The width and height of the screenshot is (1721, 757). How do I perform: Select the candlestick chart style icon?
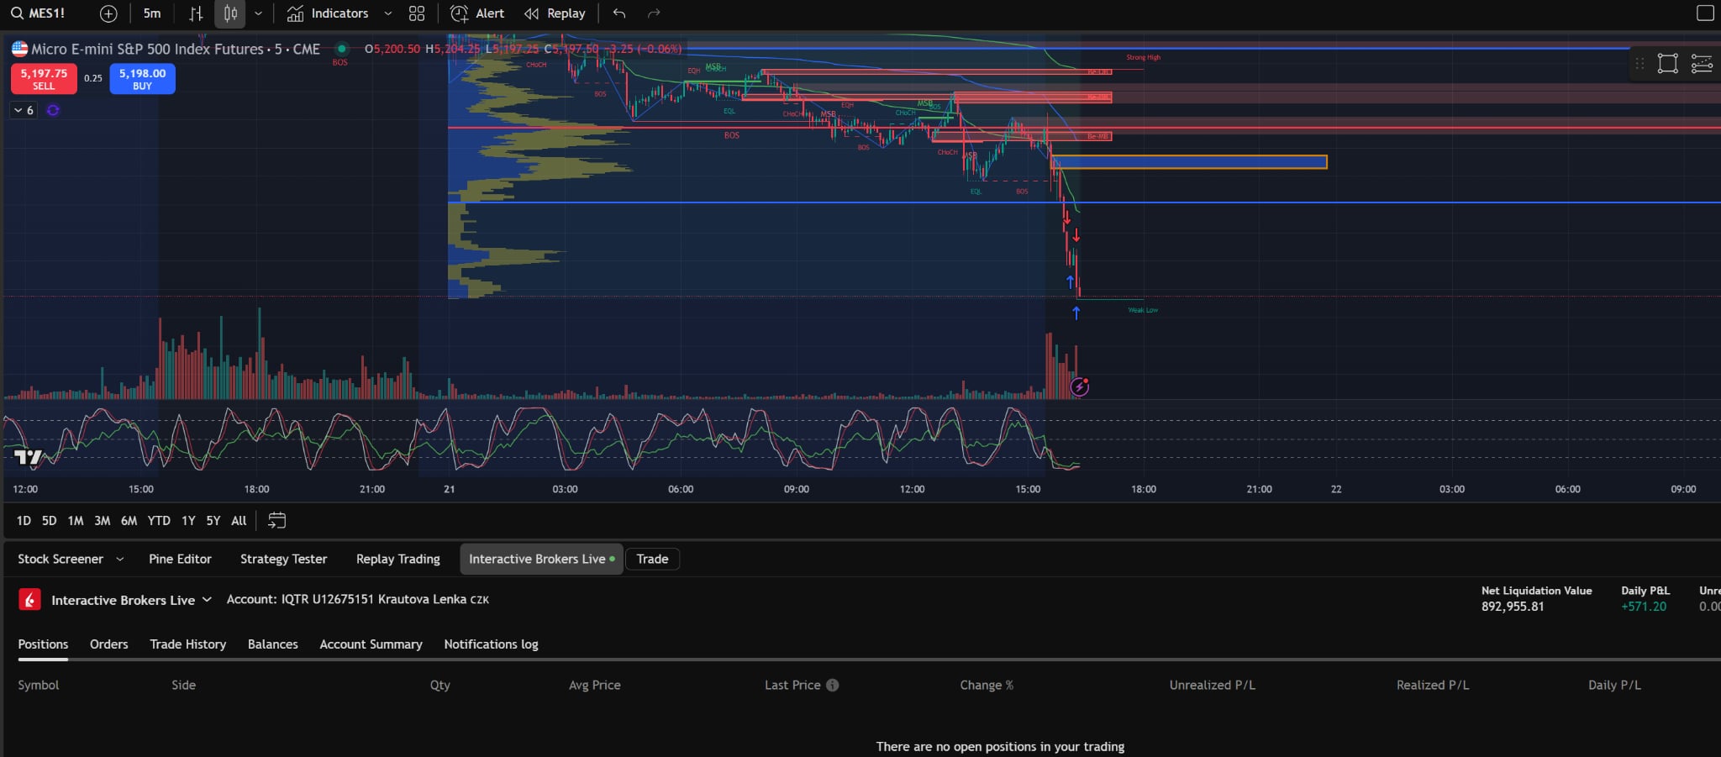tap(230, 13)
